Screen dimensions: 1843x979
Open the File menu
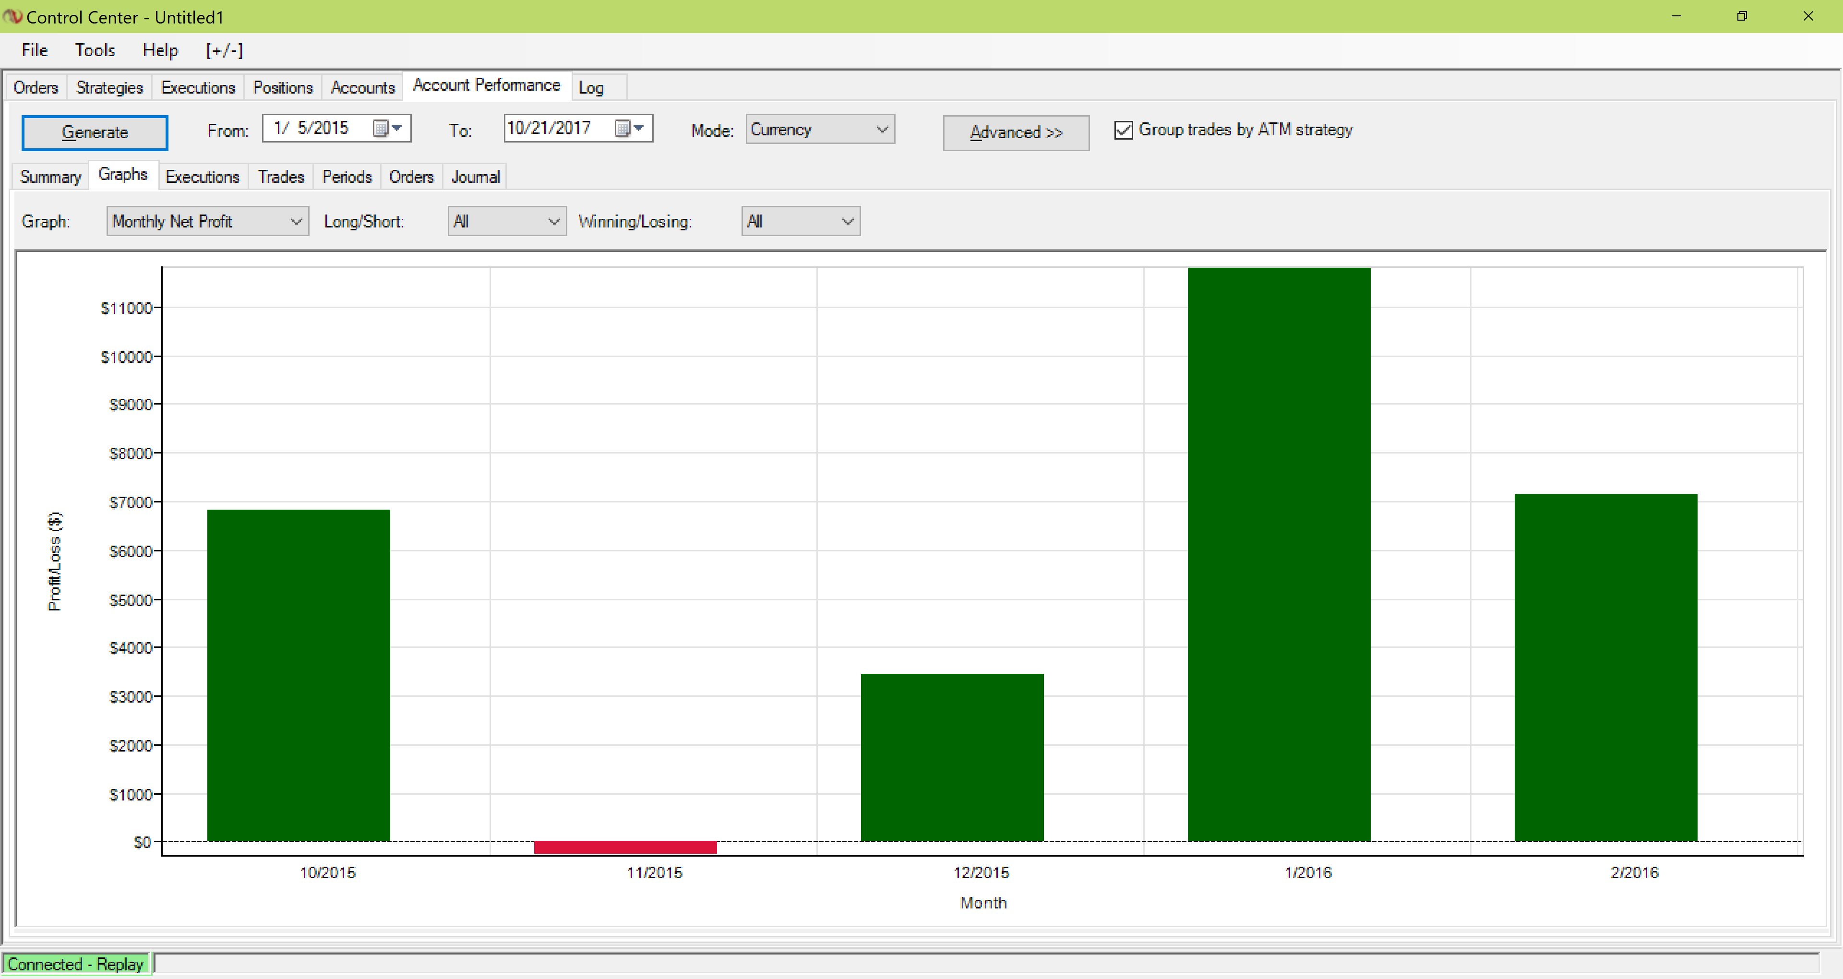tap(35, 50)
